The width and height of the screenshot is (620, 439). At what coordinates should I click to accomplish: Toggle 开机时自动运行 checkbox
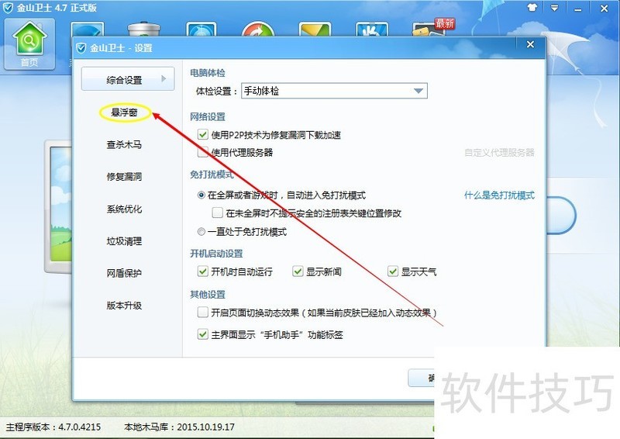coord(203,271)
